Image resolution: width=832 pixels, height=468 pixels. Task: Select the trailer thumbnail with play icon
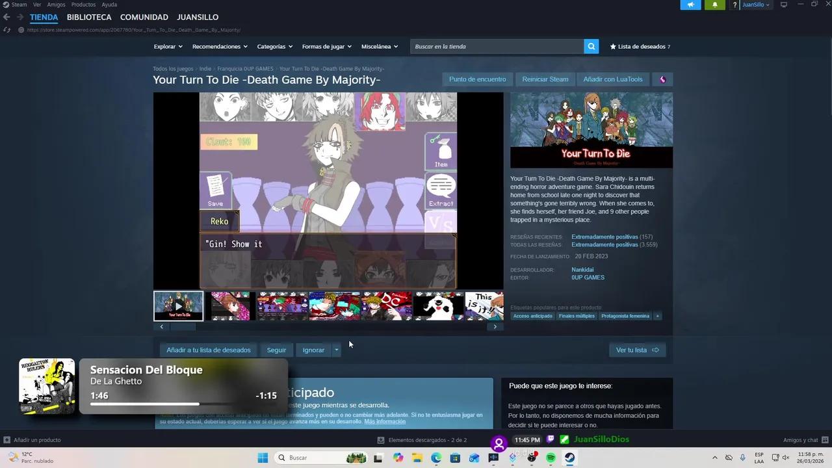pos(179,305)
